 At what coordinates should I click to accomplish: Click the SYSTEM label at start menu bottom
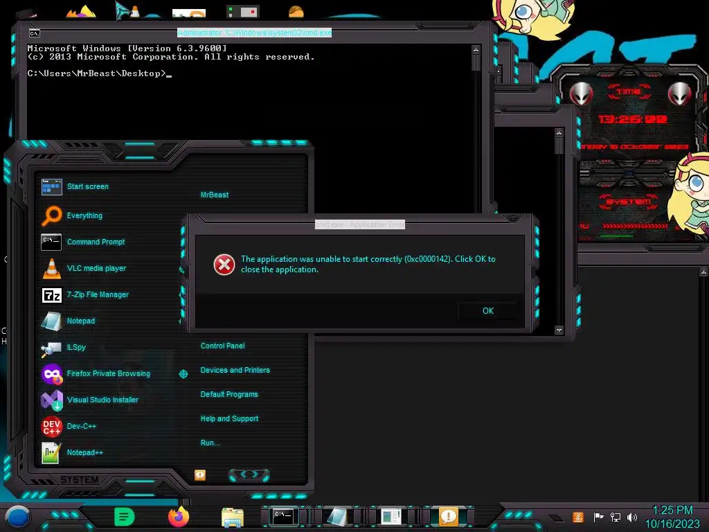[x=80, y=479]
